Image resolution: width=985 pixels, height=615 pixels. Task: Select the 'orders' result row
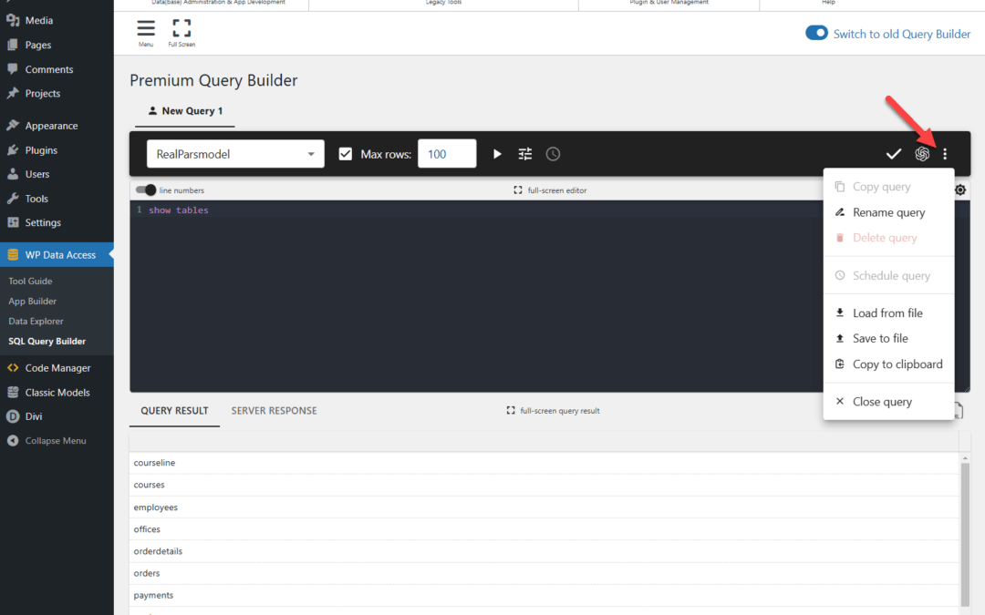tap(544, 573)
